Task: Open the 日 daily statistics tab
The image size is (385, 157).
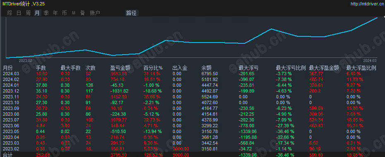Action: (x=19, y=13)
